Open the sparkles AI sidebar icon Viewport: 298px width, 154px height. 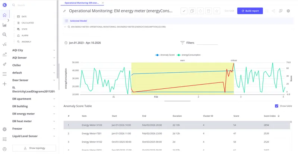point(4,65)
